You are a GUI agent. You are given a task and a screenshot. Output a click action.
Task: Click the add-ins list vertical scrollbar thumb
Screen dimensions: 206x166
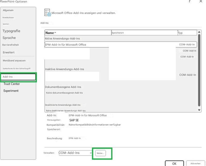[x=199, y=70]
